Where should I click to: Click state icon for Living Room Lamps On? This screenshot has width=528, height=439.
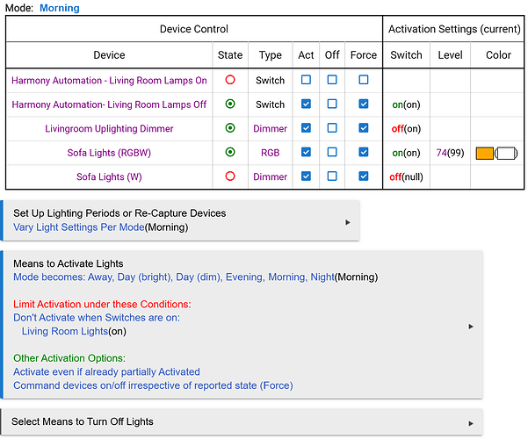coord(229,80)
